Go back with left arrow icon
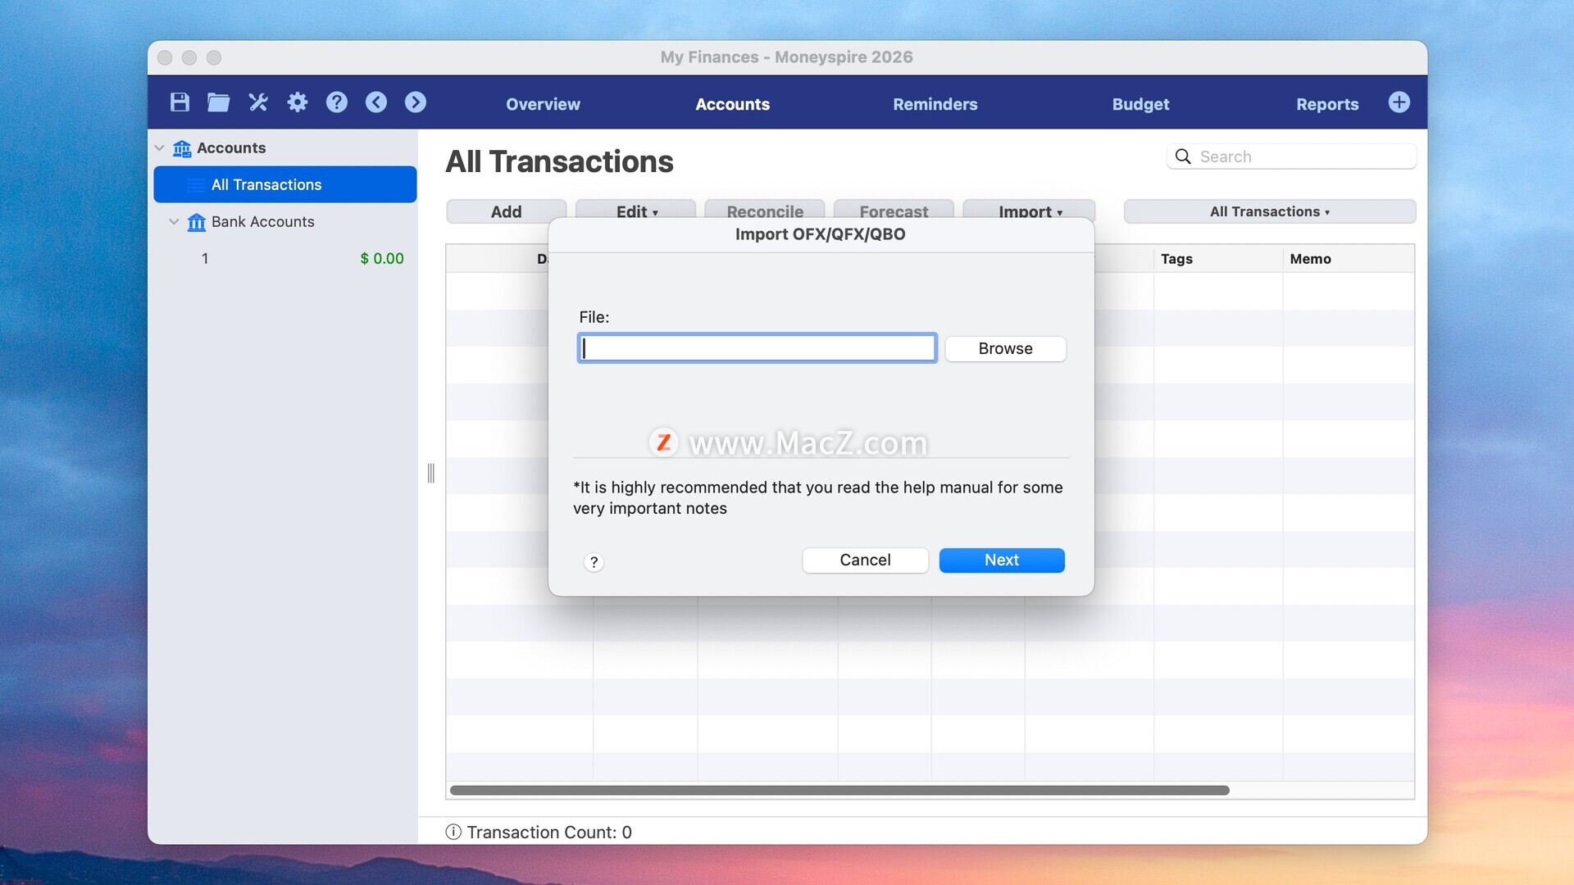Screen dimensions: 1574x885 pyautogui.click(x=376, y=102)
